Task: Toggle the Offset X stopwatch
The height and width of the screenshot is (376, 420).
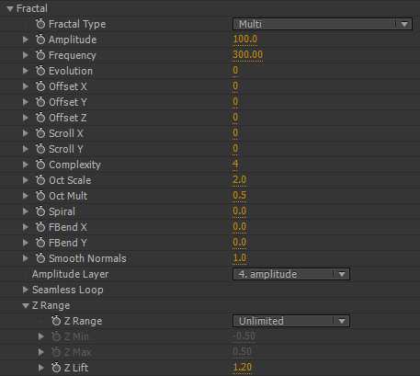Action: [x=40, y=86]
